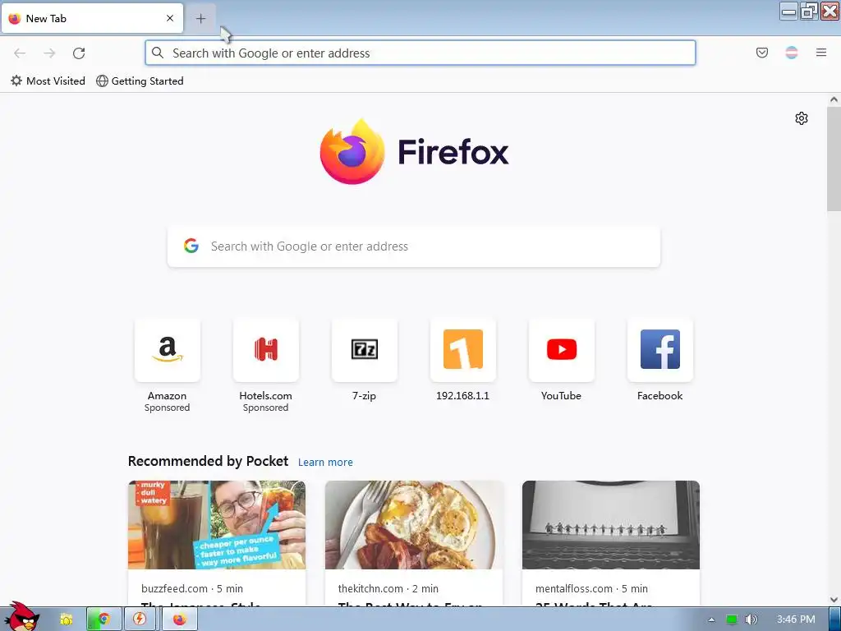Click the Facebook label text
The width and height of the screenshot is (841, 631).
(659, 396)
